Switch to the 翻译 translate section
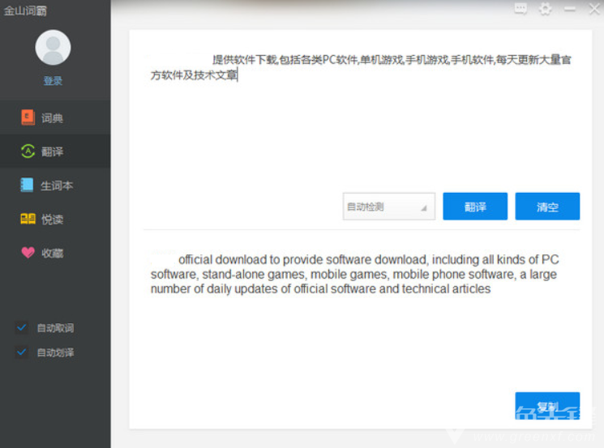 pyautogui.click(x=55, y=151)
